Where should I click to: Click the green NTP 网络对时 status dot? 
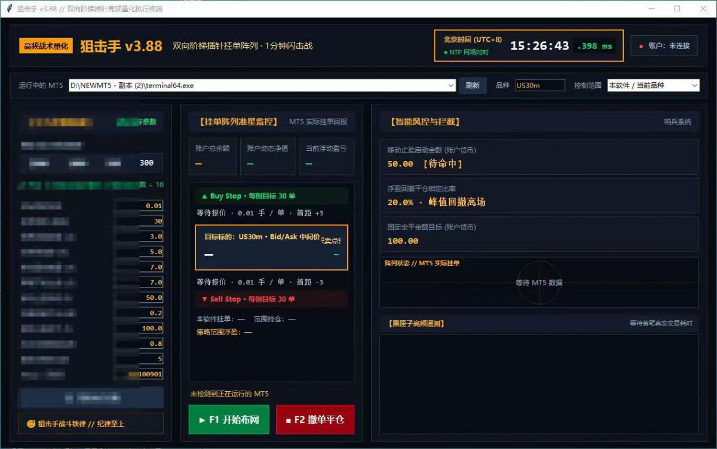click(445, 52)
